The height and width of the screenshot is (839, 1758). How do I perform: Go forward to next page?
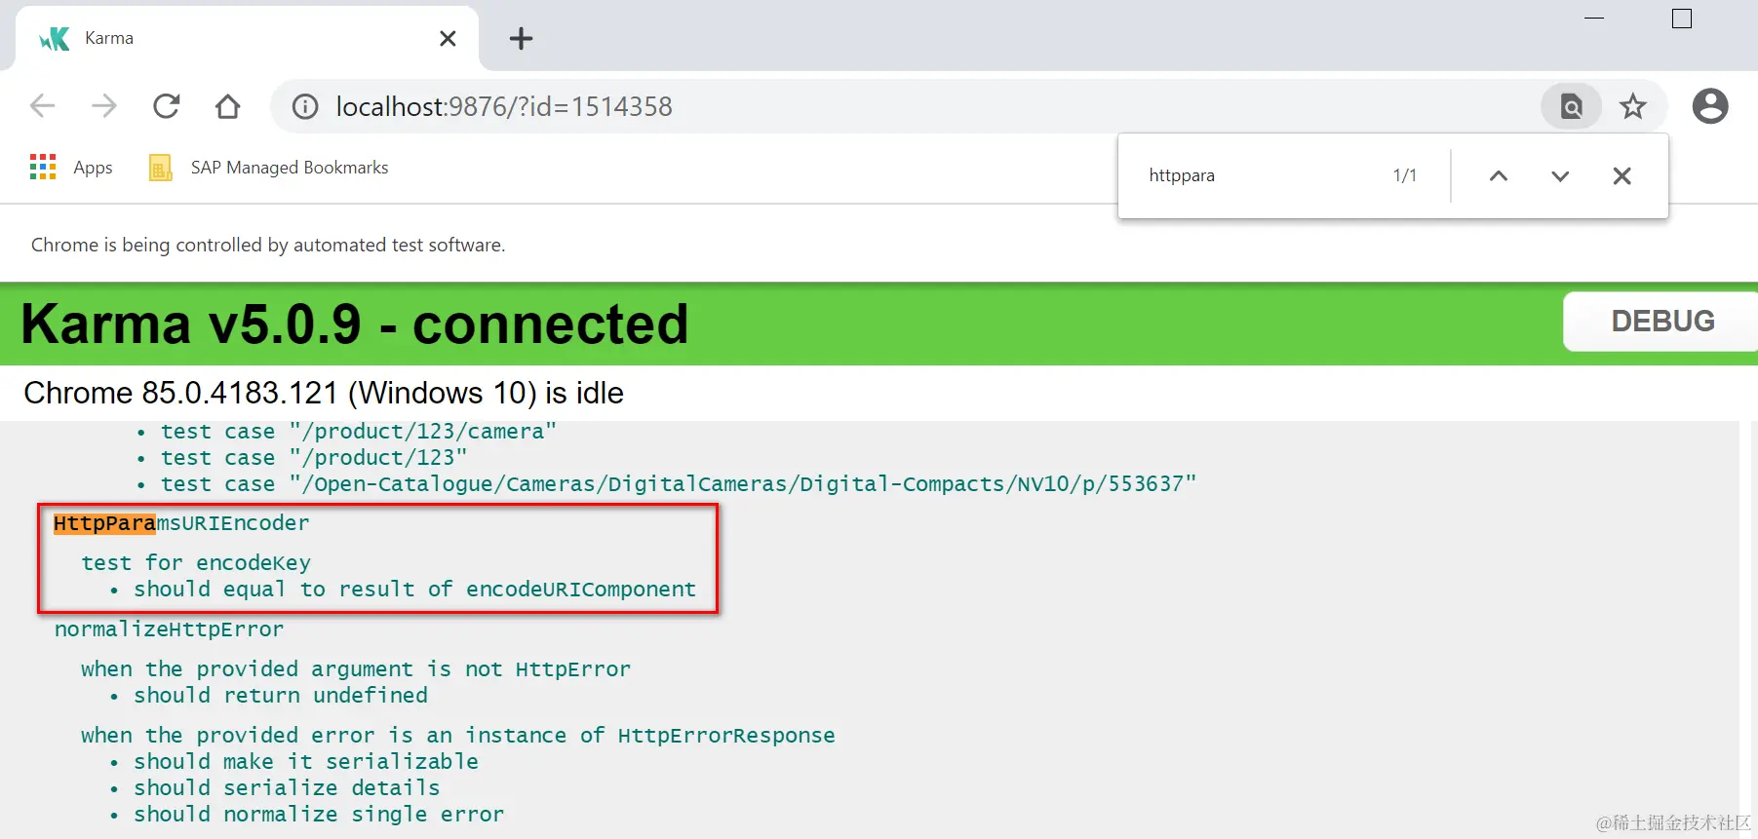[x=104, y=105]
